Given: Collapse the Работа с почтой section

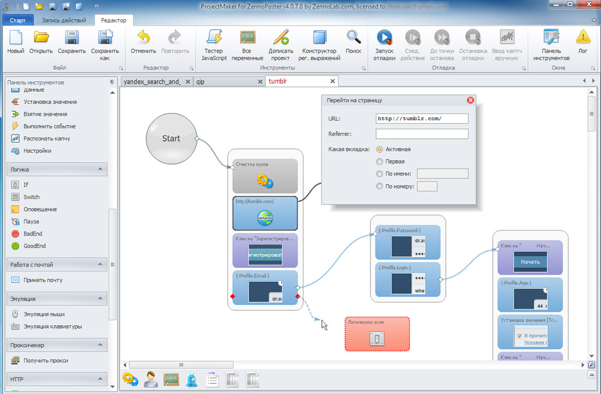Looking at the screenshot, I should tap(99, 264).
